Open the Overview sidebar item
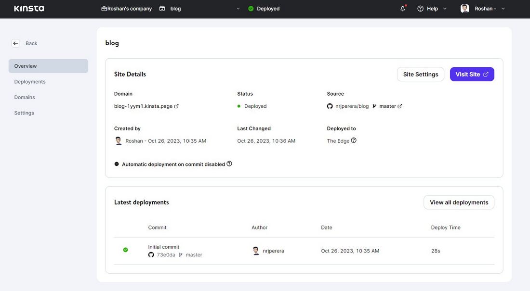Viewport: 530px width, 291px height. click(x=48, y=66)
